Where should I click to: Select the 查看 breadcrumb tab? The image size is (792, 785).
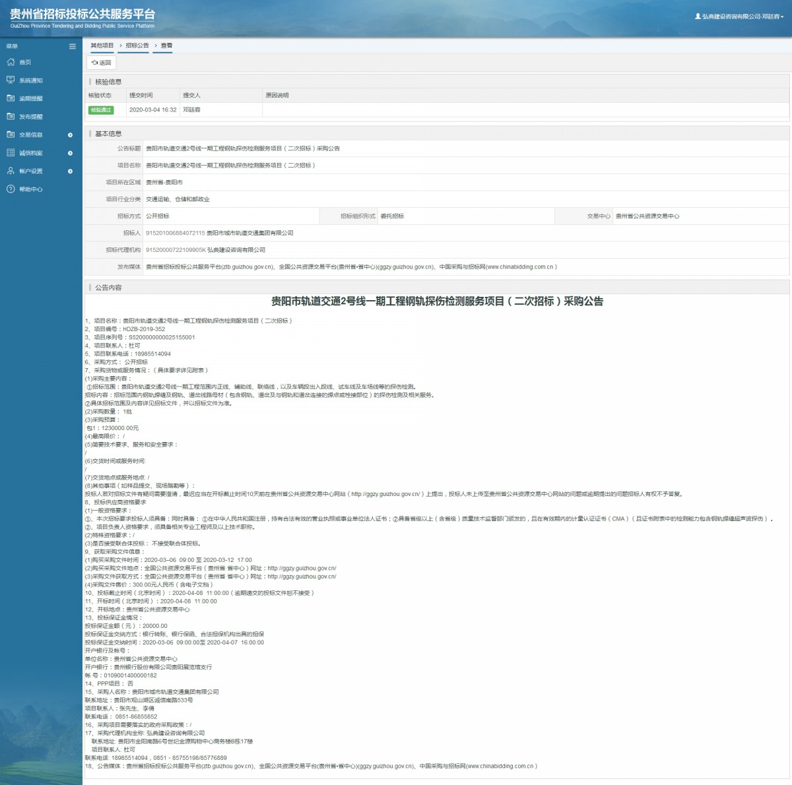tap(166, 46)
